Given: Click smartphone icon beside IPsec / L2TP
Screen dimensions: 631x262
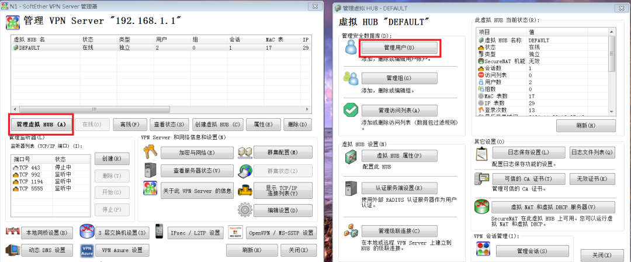Looking at the screenshot, I should pos(160,232).
